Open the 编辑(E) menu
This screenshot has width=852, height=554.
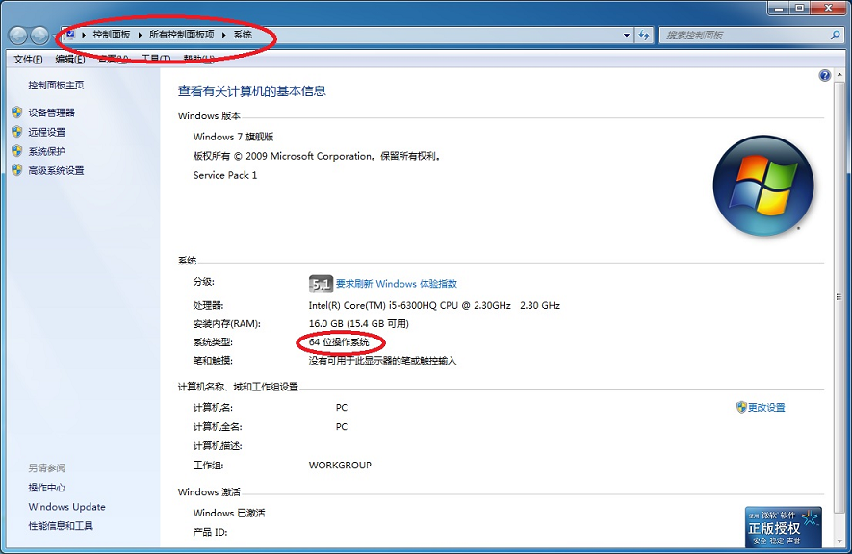point(69,59)
